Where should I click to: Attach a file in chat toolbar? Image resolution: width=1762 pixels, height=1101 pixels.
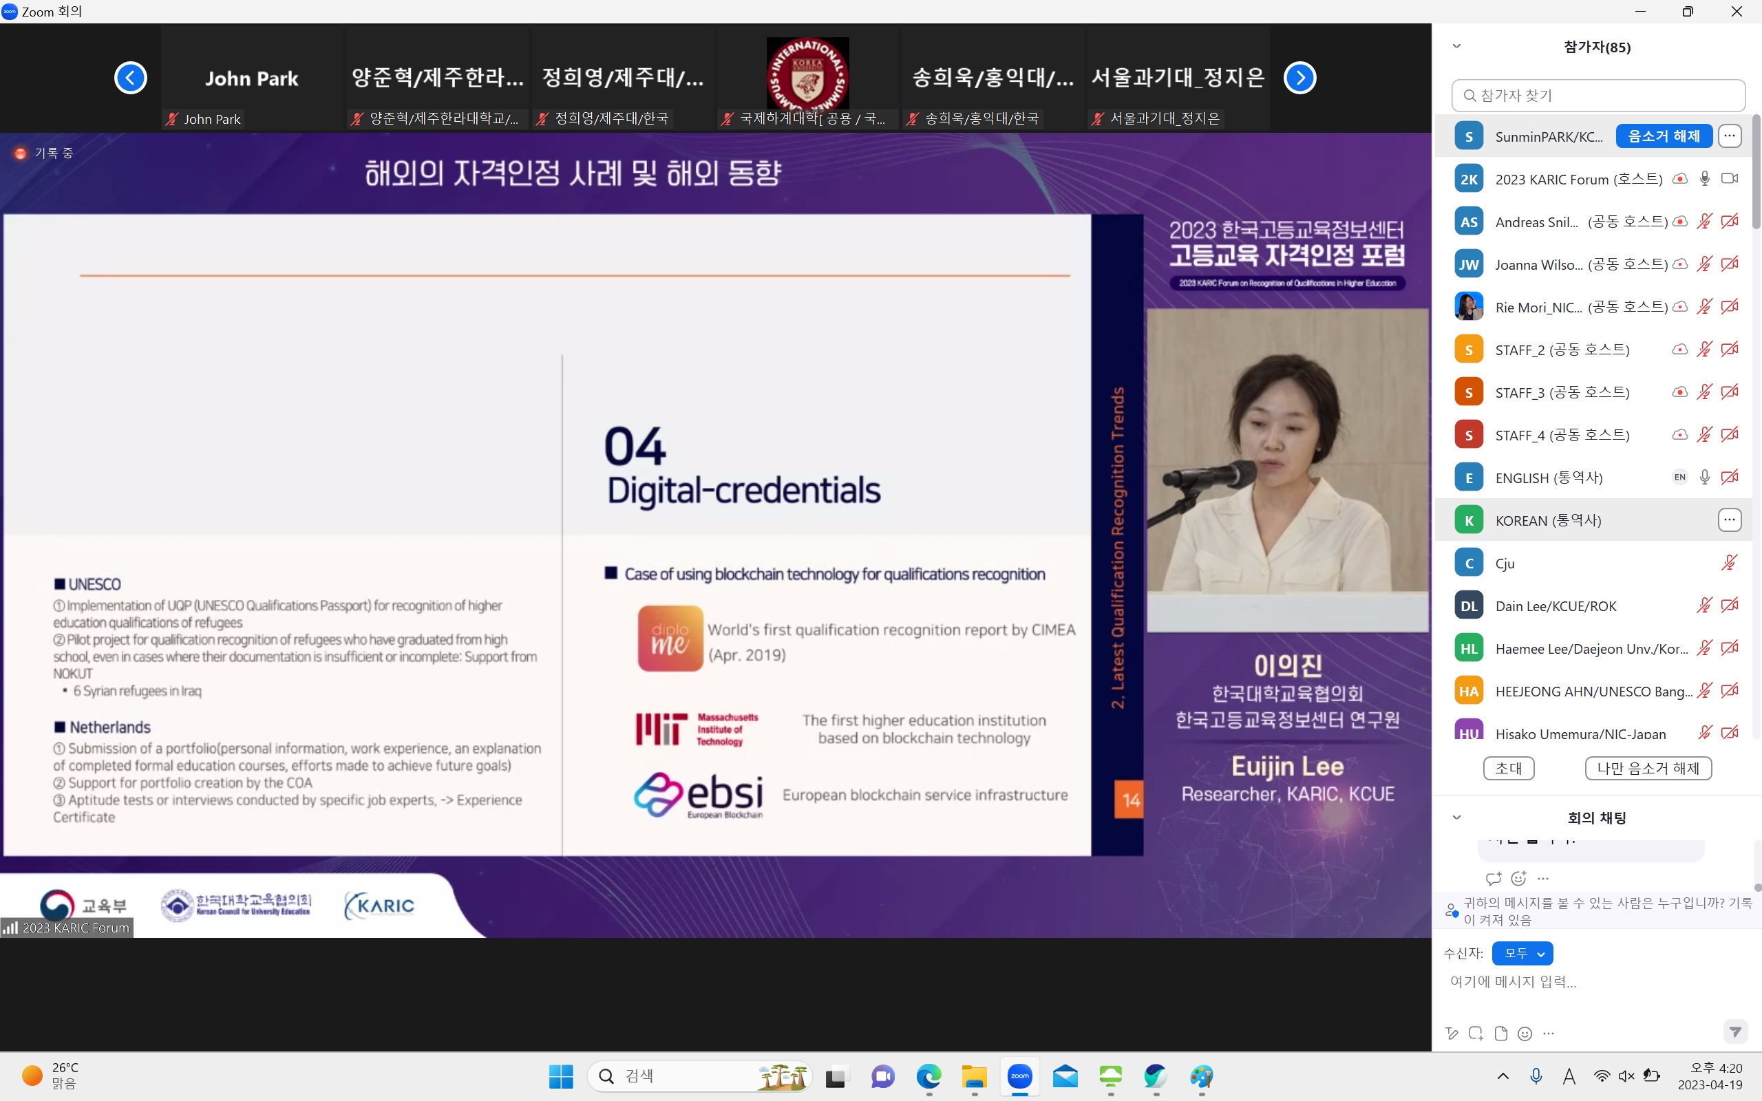click(1500, 1034)
